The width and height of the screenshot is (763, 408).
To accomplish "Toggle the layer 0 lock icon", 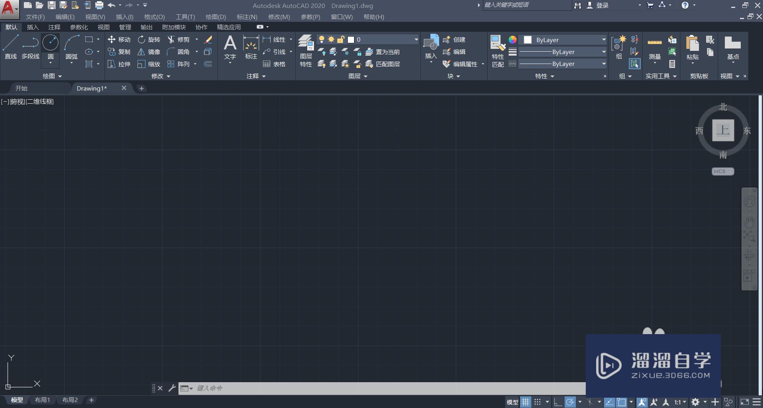I will 341,39.
